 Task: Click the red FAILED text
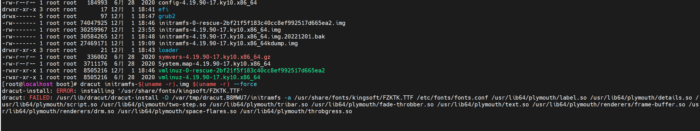tap(39, 98)
